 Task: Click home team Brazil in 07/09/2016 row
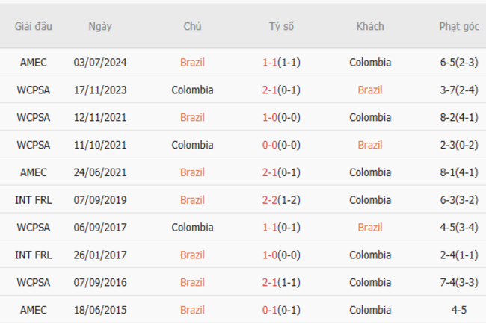click(x=192, y=282)
